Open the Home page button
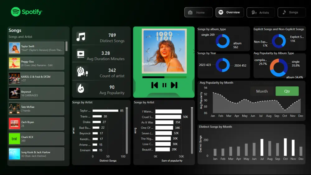Image resolution: width=311 pixels, height=175 pixels. point(198,12)
